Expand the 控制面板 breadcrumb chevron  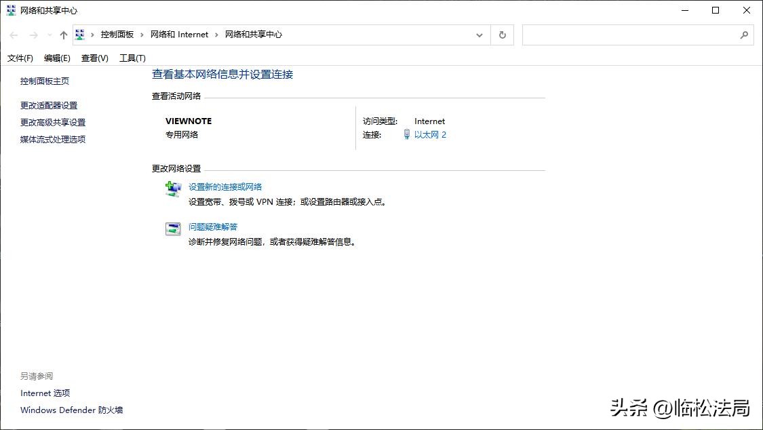140,35
